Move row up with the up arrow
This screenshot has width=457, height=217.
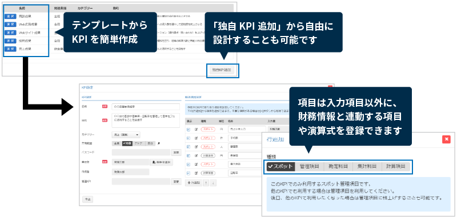(206, 183)
